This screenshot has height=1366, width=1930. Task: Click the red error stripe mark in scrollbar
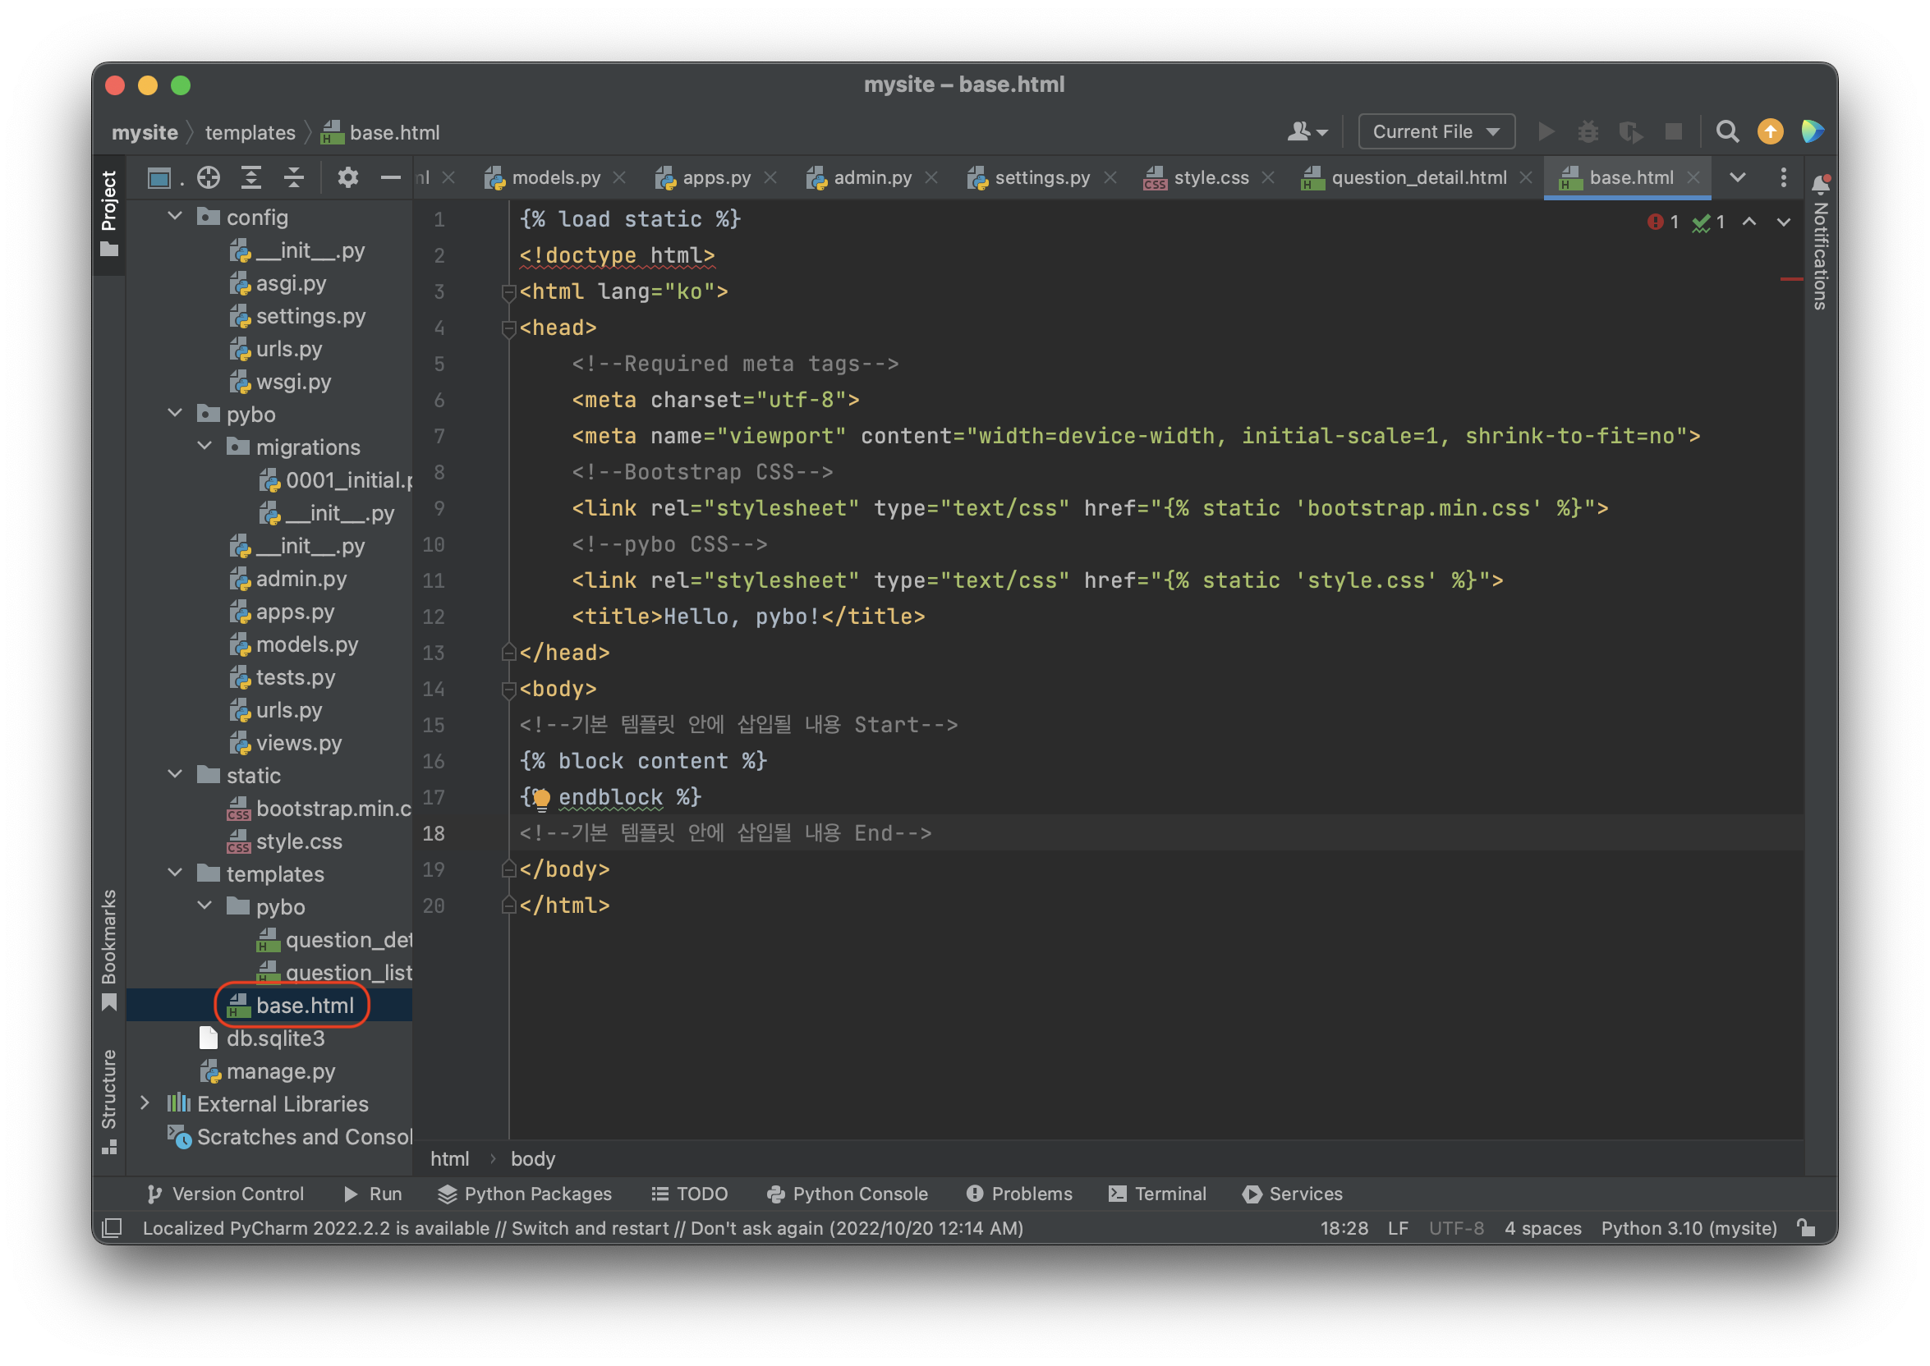tap(1791, 279)
